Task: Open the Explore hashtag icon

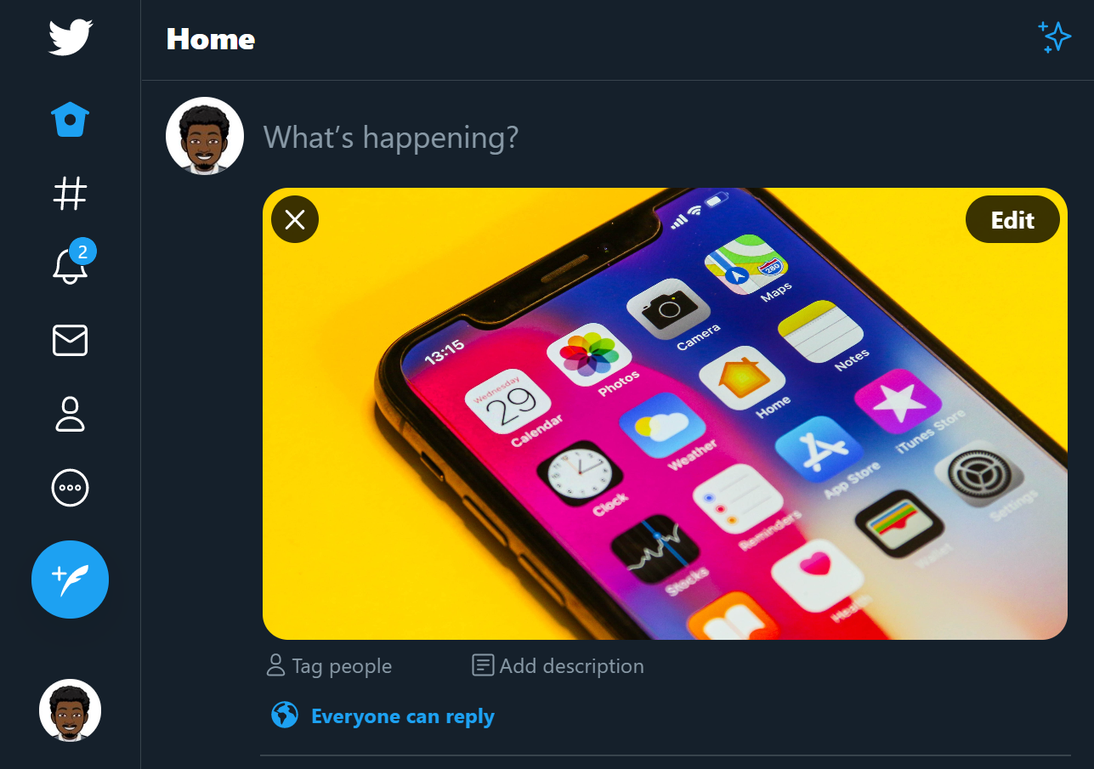Action: click(71, 194)
